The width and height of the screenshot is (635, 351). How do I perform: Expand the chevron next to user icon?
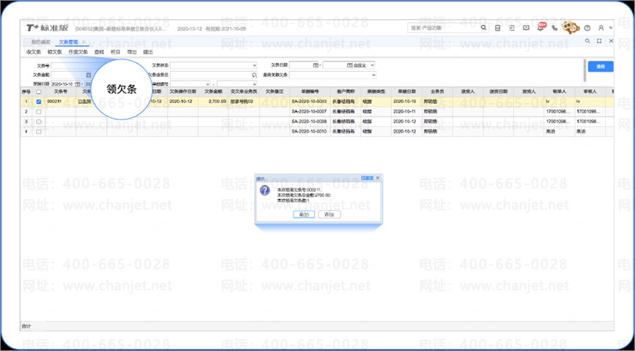611,28
